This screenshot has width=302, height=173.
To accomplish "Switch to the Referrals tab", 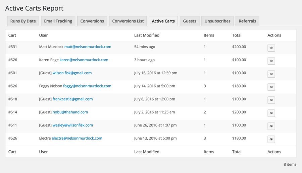I will point(247,21).
